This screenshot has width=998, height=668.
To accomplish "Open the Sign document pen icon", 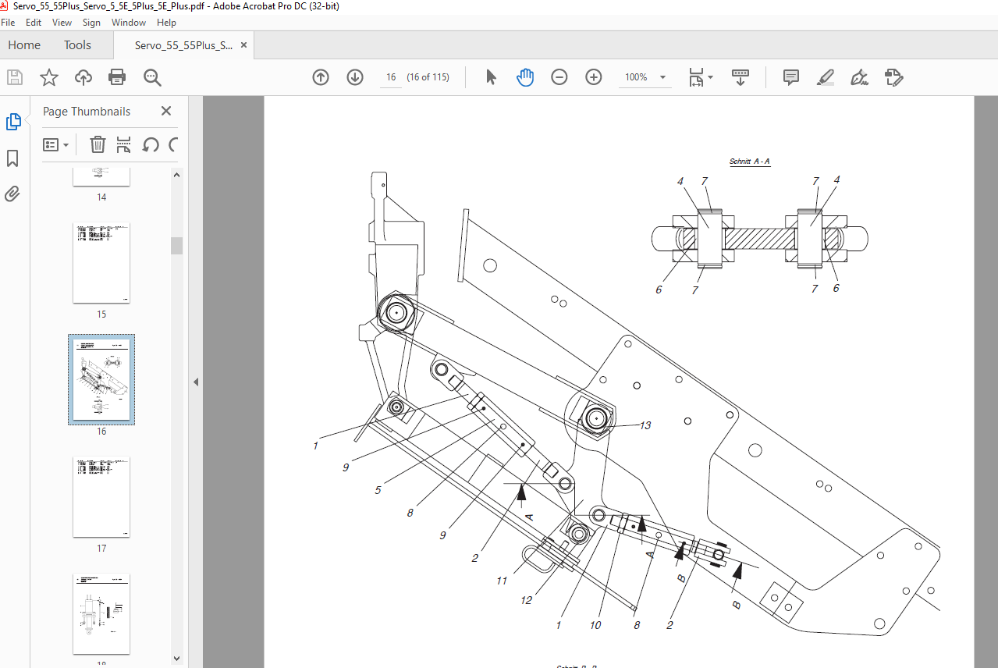I will pos(860,77).
